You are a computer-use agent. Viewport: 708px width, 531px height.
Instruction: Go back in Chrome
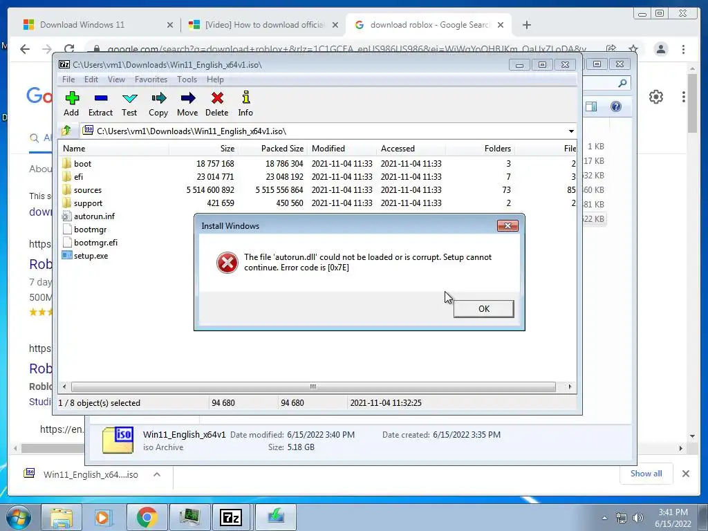pos(25,49)
